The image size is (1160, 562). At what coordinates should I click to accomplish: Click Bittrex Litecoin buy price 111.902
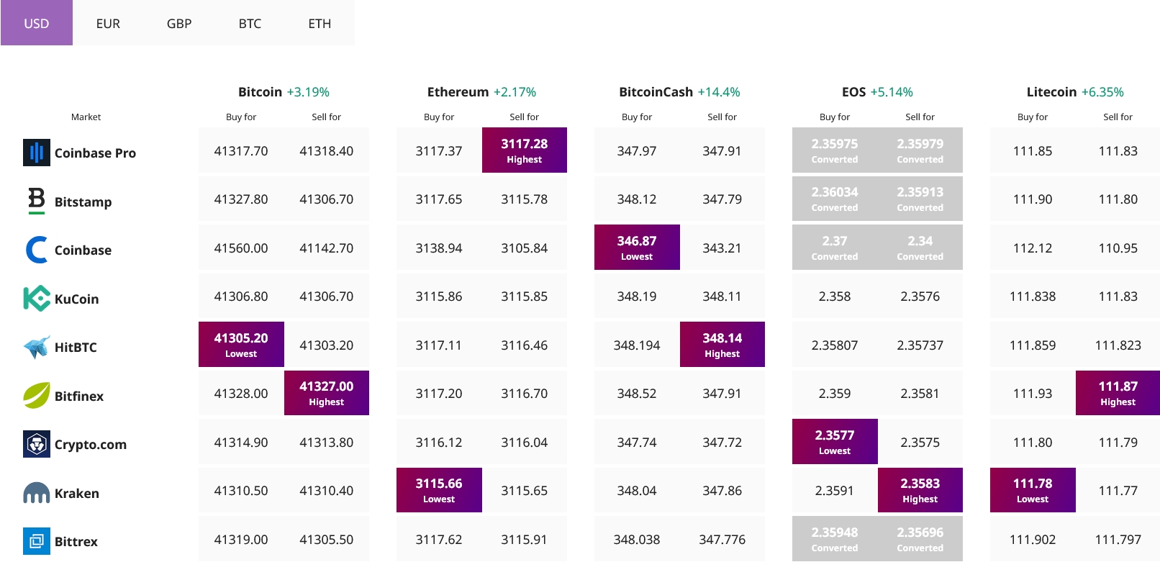tap(1033, 539)
